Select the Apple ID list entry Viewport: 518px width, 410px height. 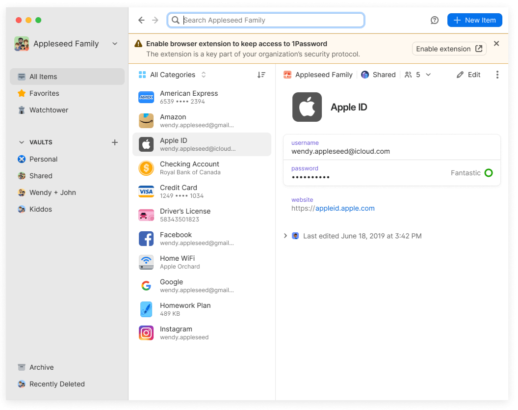202,144
